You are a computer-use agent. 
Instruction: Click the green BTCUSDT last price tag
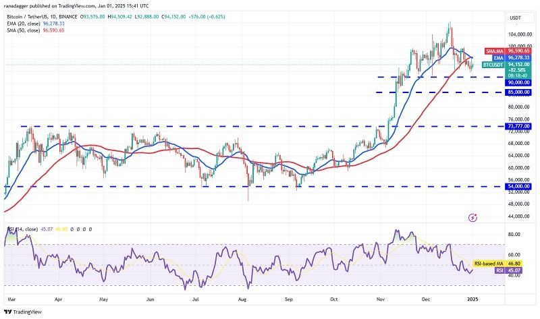[x=506, y=64]
